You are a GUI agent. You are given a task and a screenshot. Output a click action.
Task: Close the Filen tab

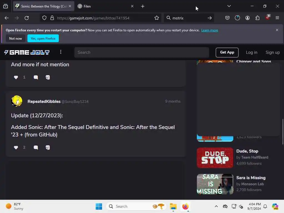132,6
